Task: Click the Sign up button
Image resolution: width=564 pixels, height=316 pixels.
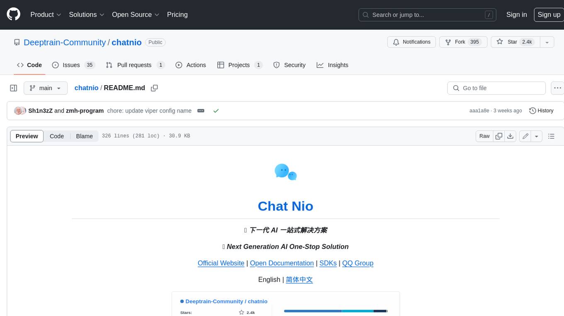Action: click(549, 14)
